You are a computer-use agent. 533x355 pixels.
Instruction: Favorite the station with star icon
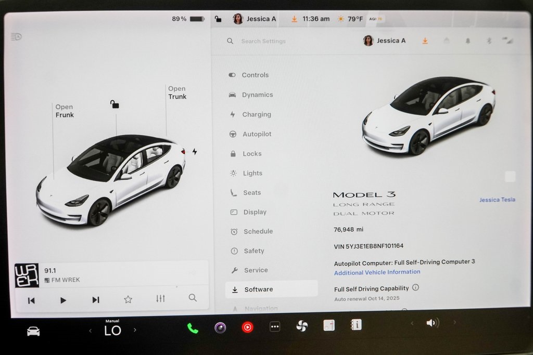(x=128, y=299)
